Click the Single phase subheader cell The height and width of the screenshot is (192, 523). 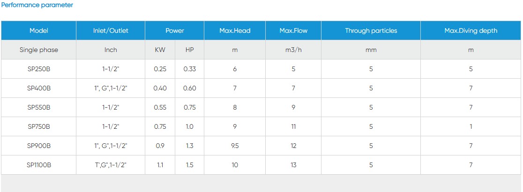coord(39,50)
